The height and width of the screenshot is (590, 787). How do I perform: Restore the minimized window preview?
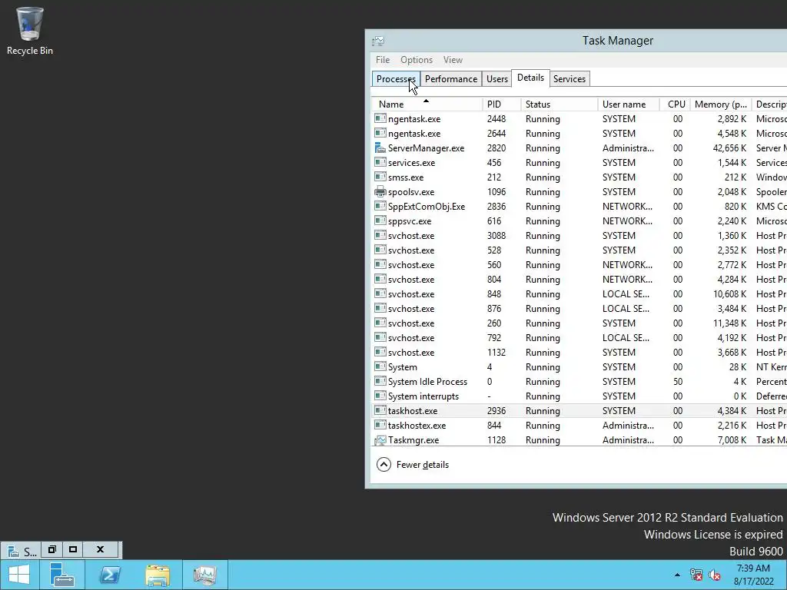[51, 549]
